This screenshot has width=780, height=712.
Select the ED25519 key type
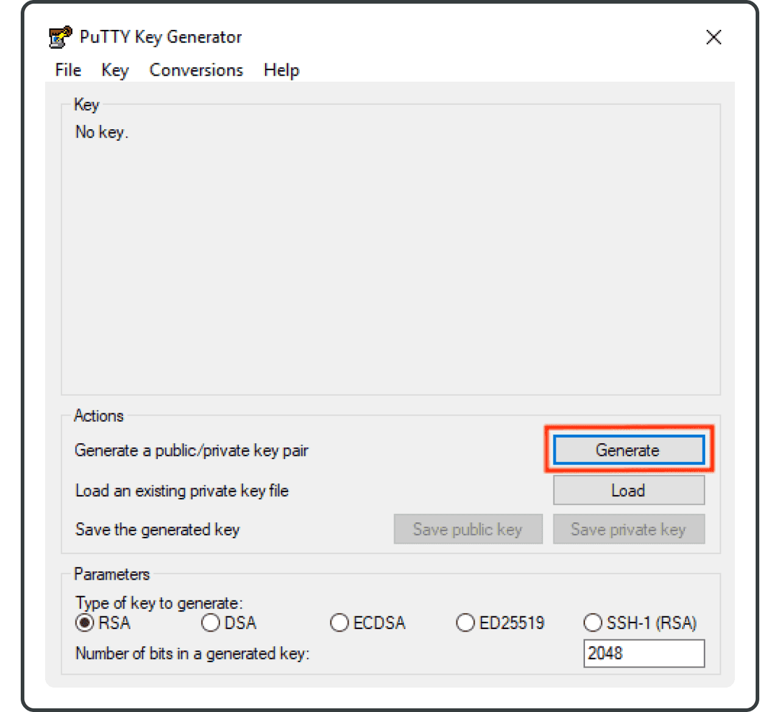pyautogui.click(x=466, y=623)
